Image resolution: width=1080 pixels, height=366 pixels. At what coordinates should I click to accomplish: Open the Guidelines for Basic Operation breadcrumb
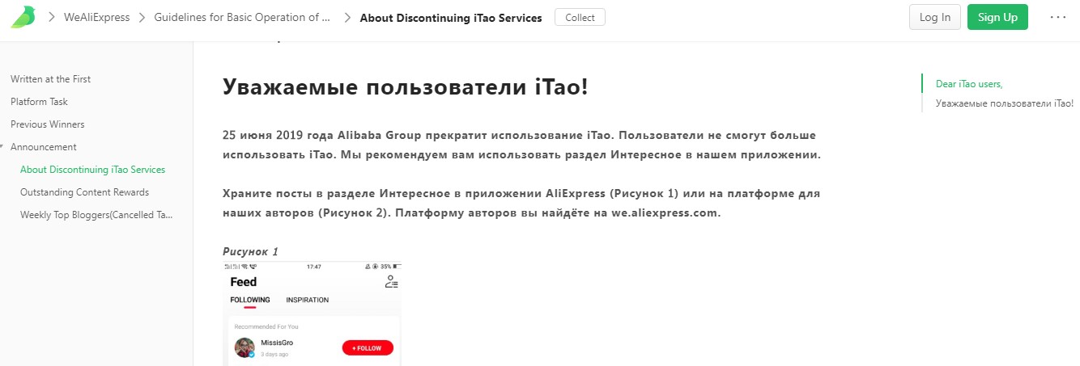point(242,18)
